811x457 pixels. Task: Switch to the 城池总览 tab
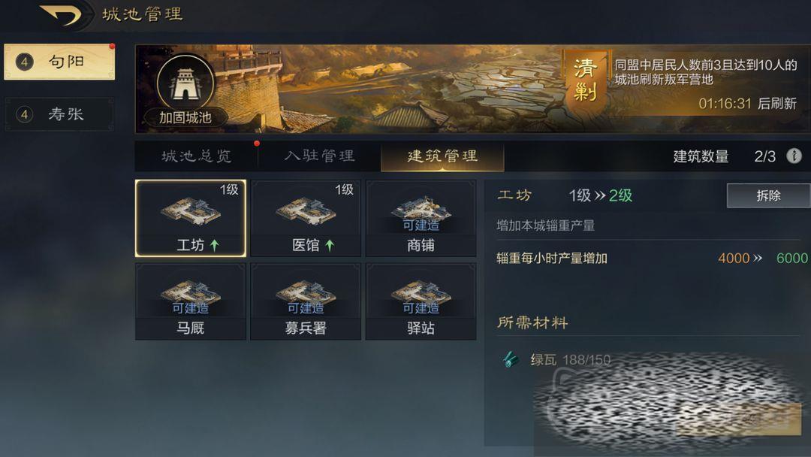(197, 156)
